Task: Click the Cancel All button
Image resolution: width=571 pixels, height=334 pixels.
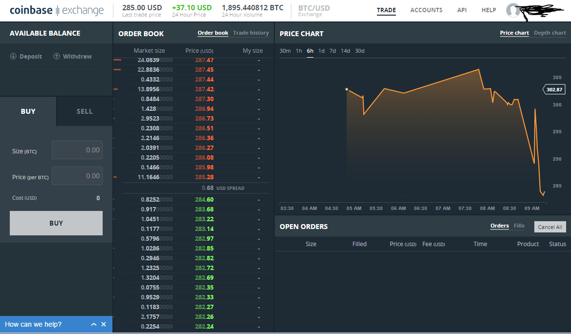Action: [x=550, y=227]
